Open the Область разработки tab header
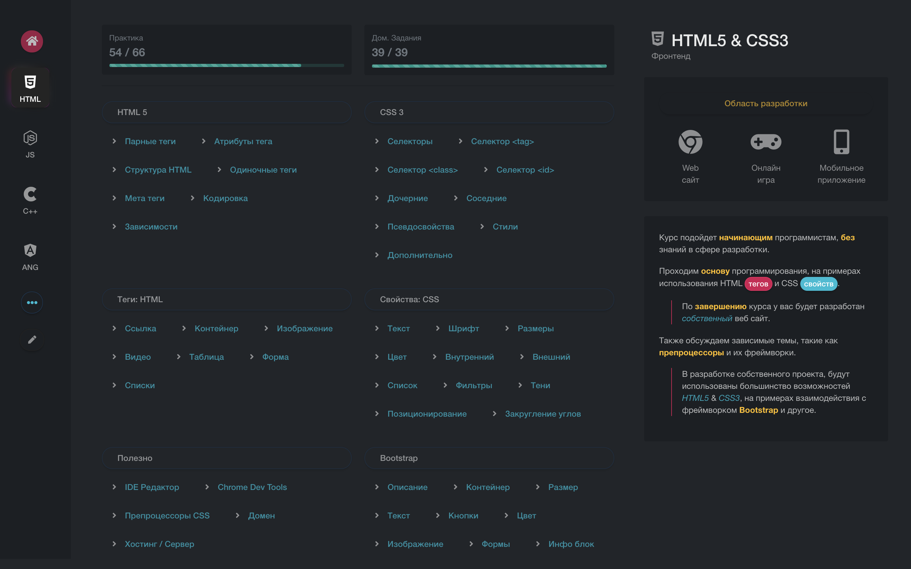This screenshot has width=911, height=569. (766, 103)
